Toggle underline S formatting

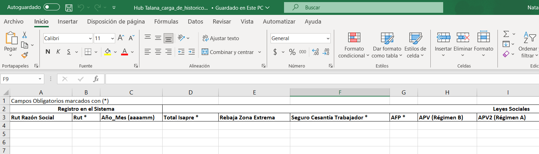click(x=68, y=52)
